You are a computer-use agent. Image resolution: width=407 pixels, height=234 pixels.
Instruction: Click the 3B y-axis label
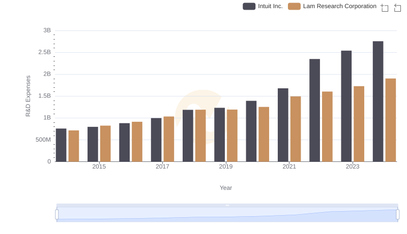click(x=47, y=30)
